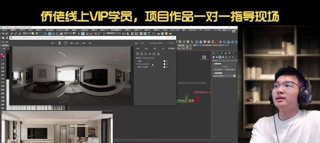The width and height of the screenshot is (320, 143).
Task: Switch to the 历史 tab
Action: (x=154, y=49)
